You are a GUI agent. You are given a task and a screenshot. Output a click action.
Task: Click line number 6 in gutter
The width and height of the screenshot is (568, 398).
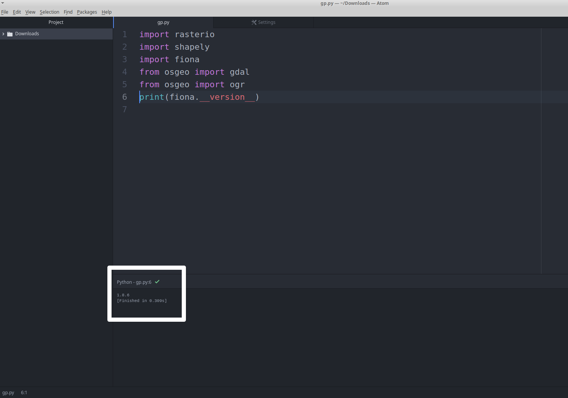pos(124,97)
